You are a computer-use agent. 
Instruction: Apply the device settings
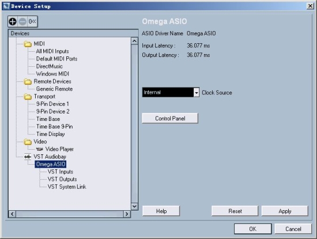coord(285,211)
